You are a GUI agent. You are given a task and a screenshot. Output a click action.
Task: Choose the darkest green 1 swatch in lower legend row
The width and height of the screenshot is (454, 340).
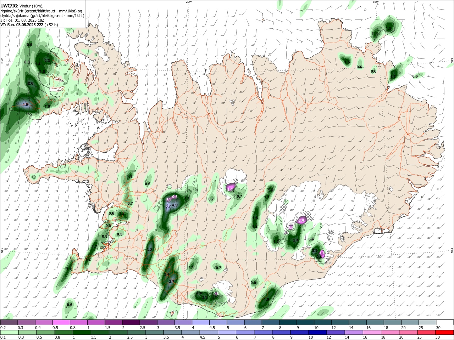[x=82, y=332]
